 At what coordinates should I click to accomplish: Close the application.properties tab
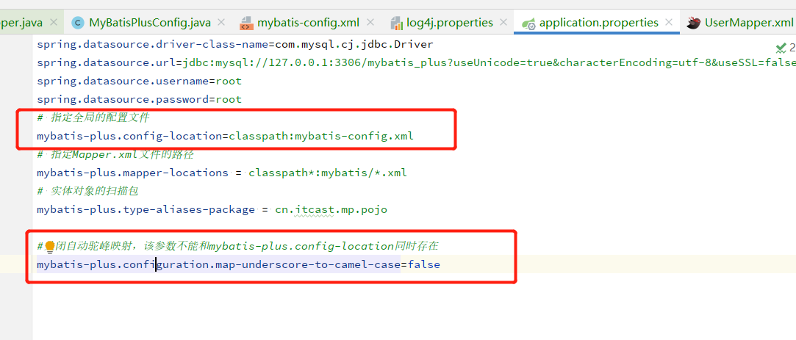pos(669,22)
